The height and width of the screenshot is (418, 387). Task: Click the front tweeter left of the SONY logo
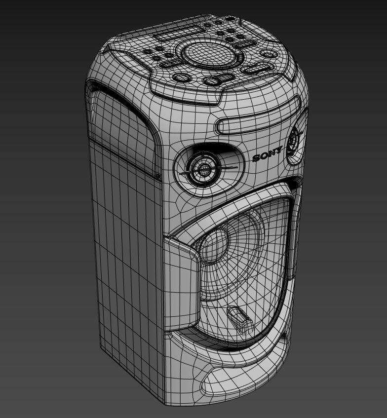[203, 169]
